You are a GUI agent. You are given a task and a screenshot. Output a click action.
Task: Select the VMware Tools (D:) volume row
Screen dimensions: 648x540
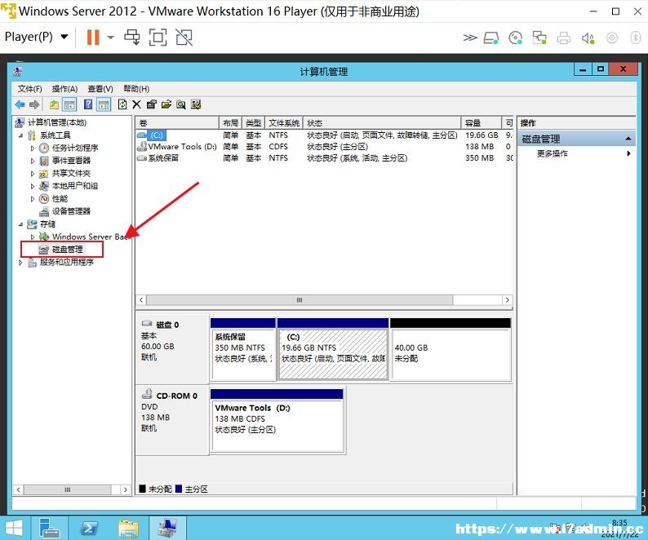[x=325, y=147]
